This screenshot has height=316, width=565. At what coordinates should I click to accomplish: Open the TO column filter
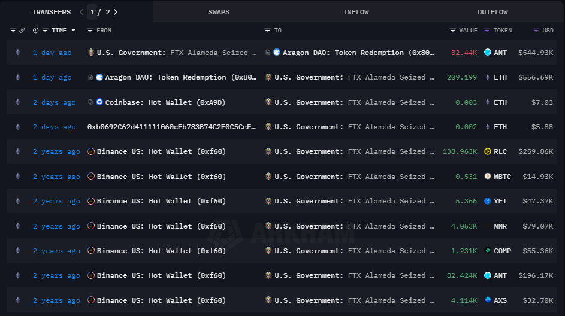coord(268,31)
